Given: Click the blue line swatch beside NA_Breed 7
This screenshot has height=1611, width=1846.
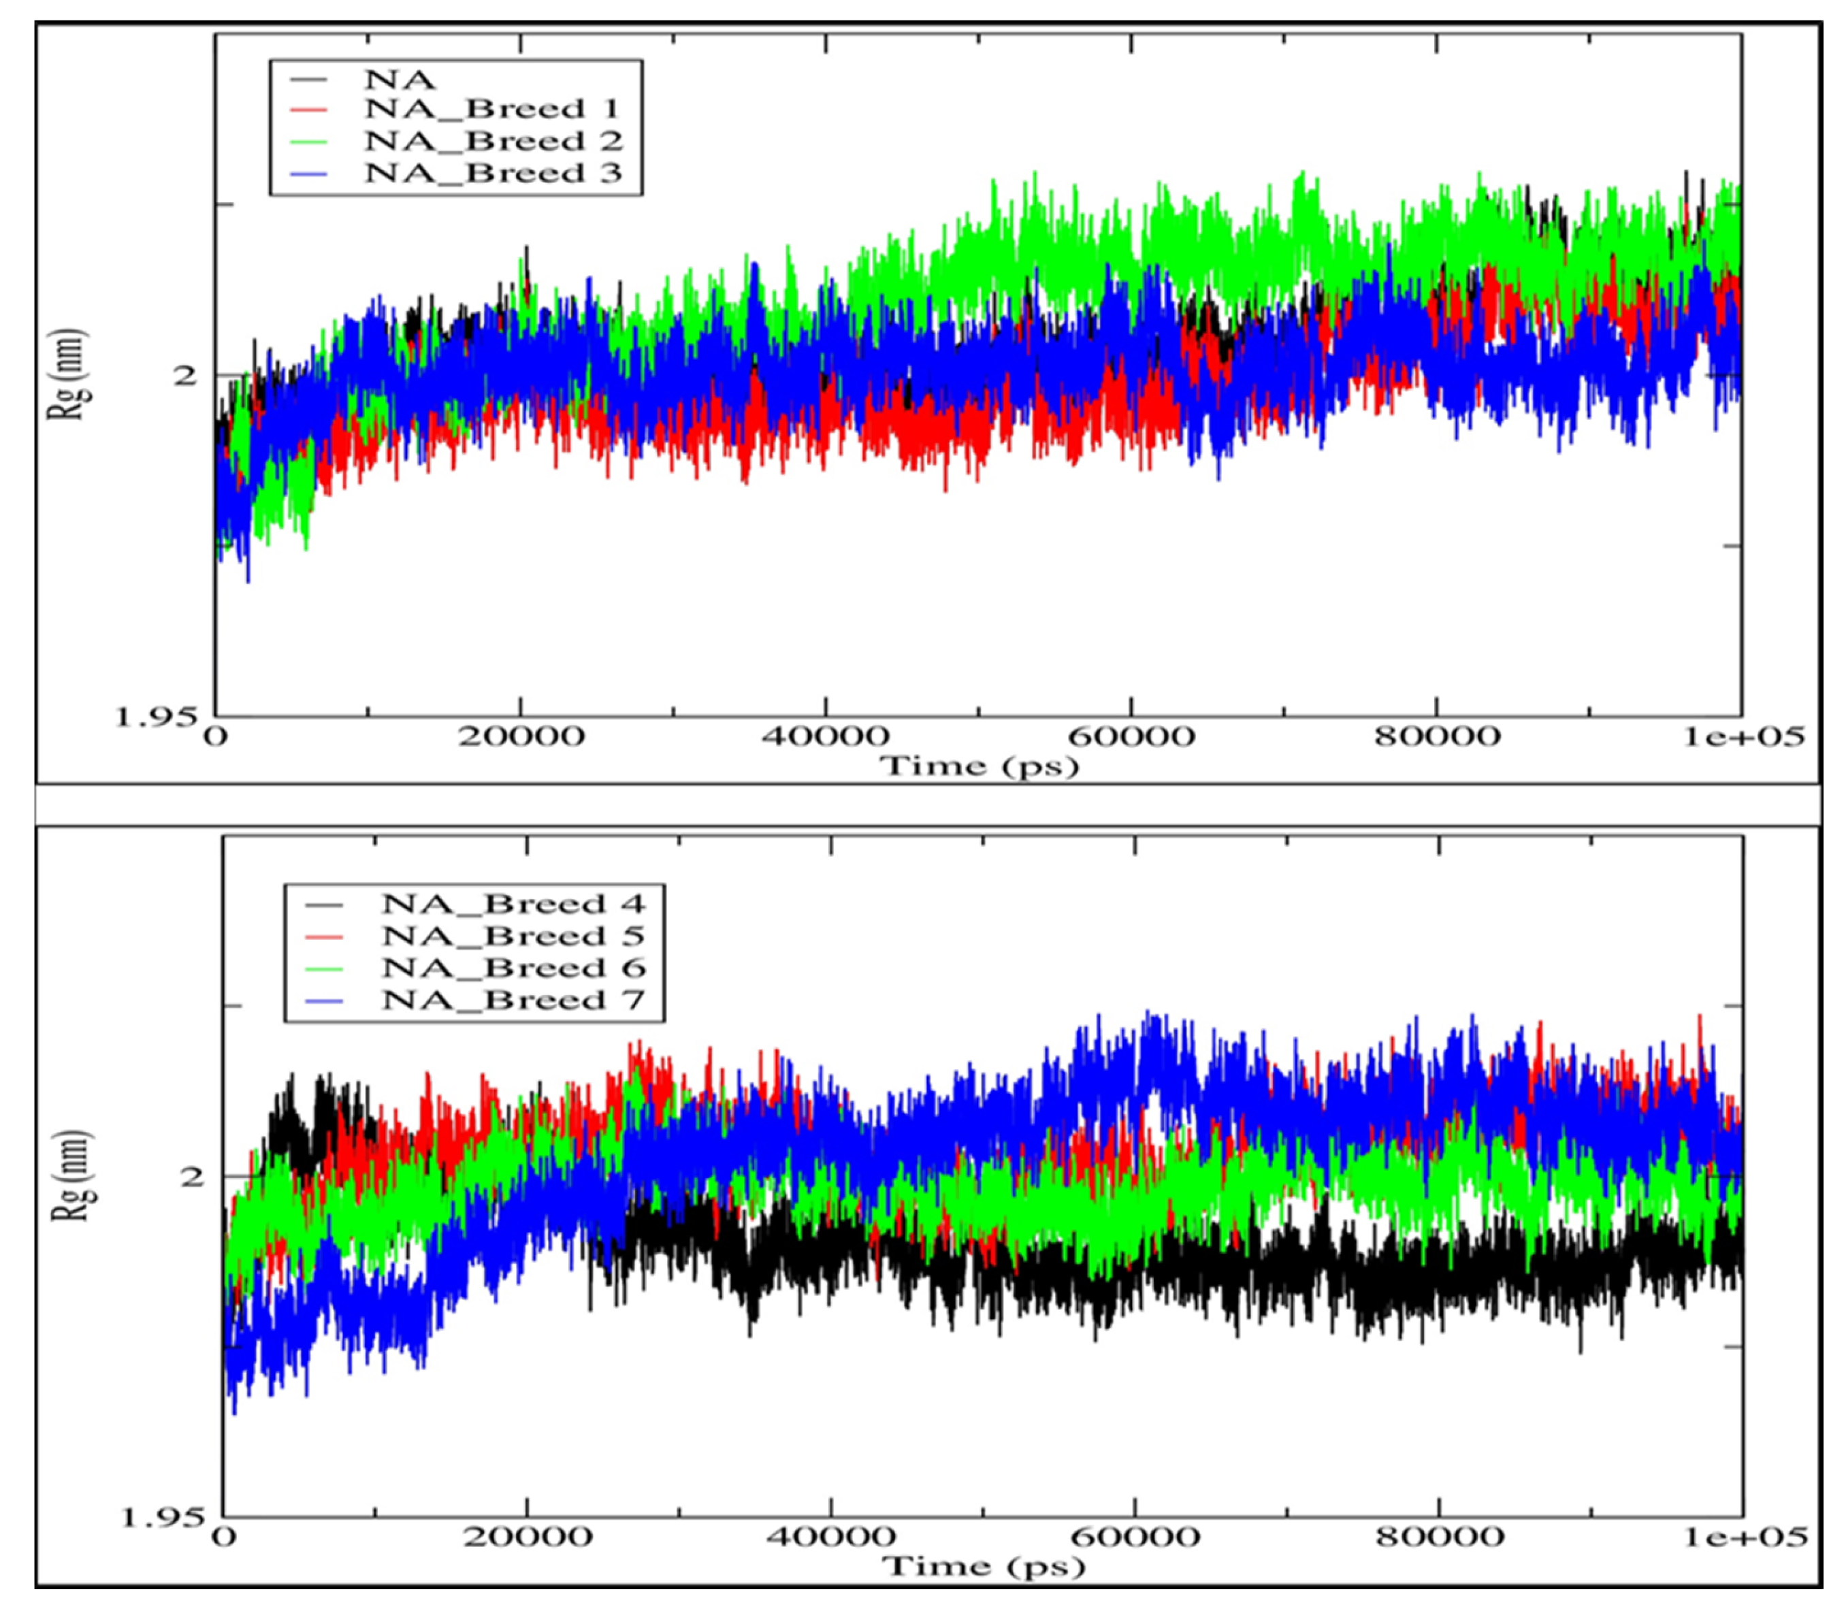Looking at the screenshot, I should click(325, 1000).
